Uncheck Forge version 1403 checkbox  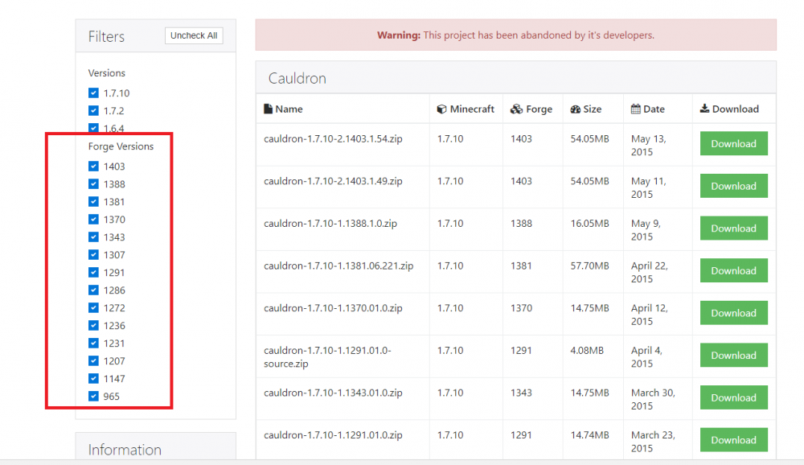coord(93,167)
